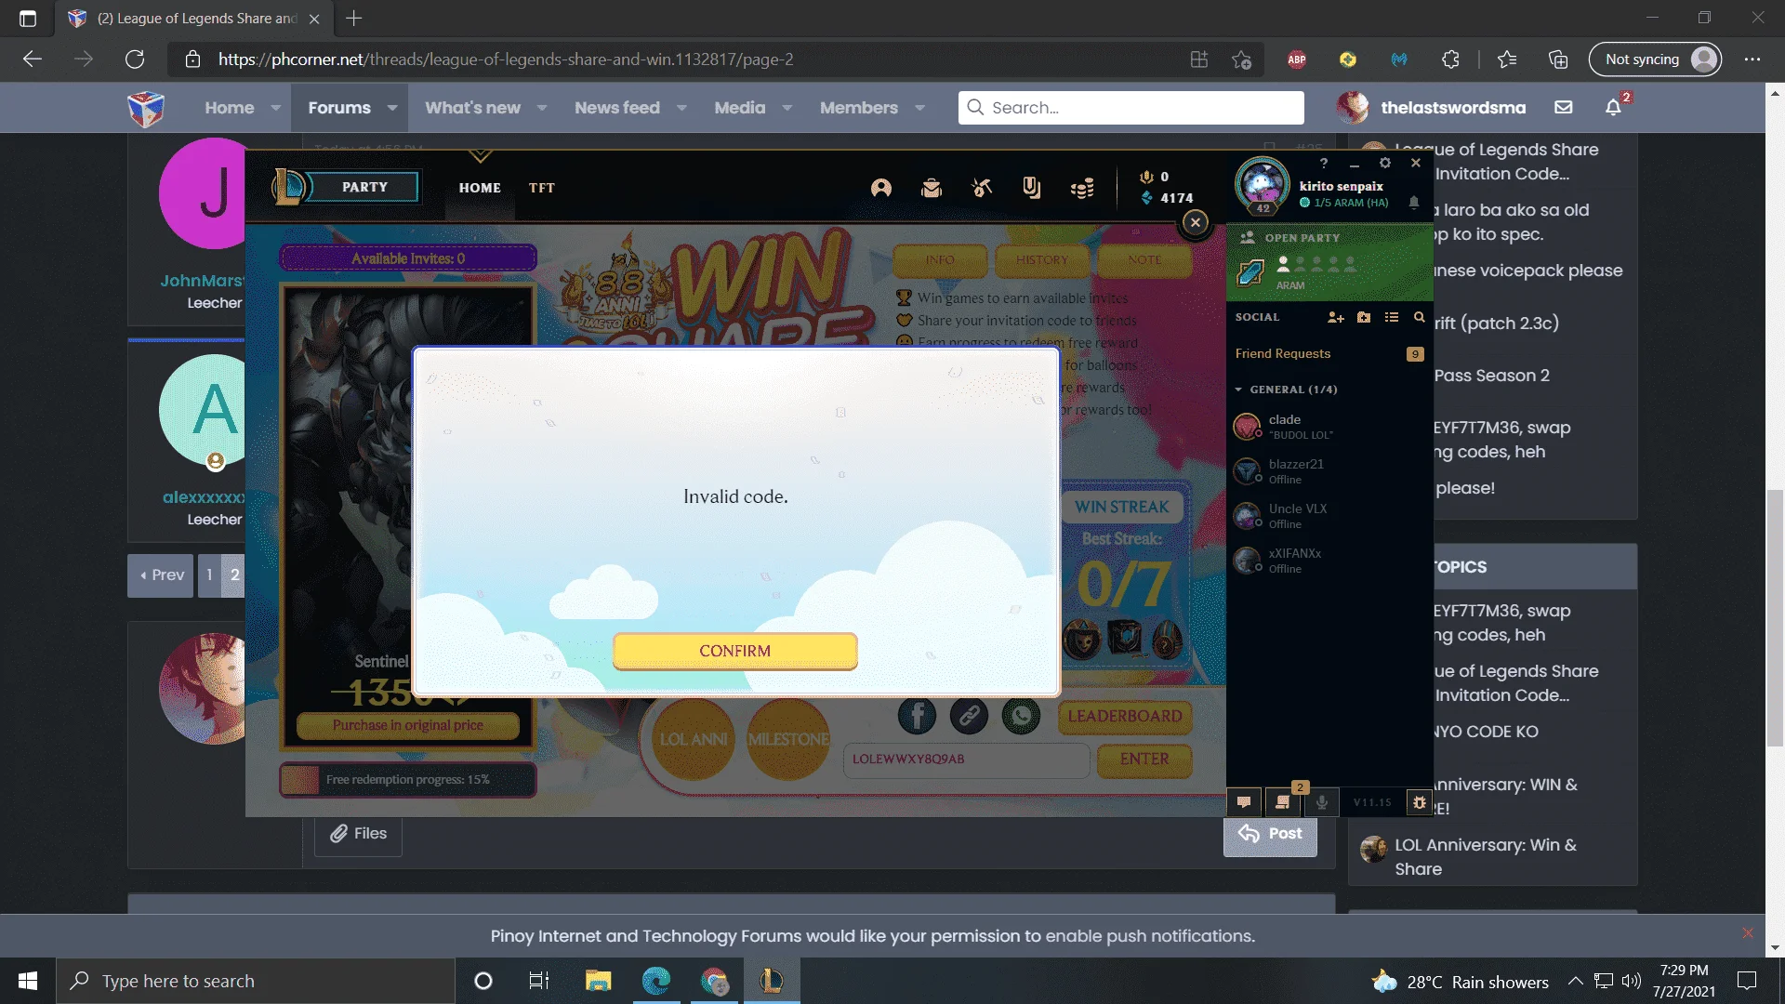Dismiss the push notification banner
Image resolution: width=1785 pixels, height=1004 pixels.
tap(1748, 933)
